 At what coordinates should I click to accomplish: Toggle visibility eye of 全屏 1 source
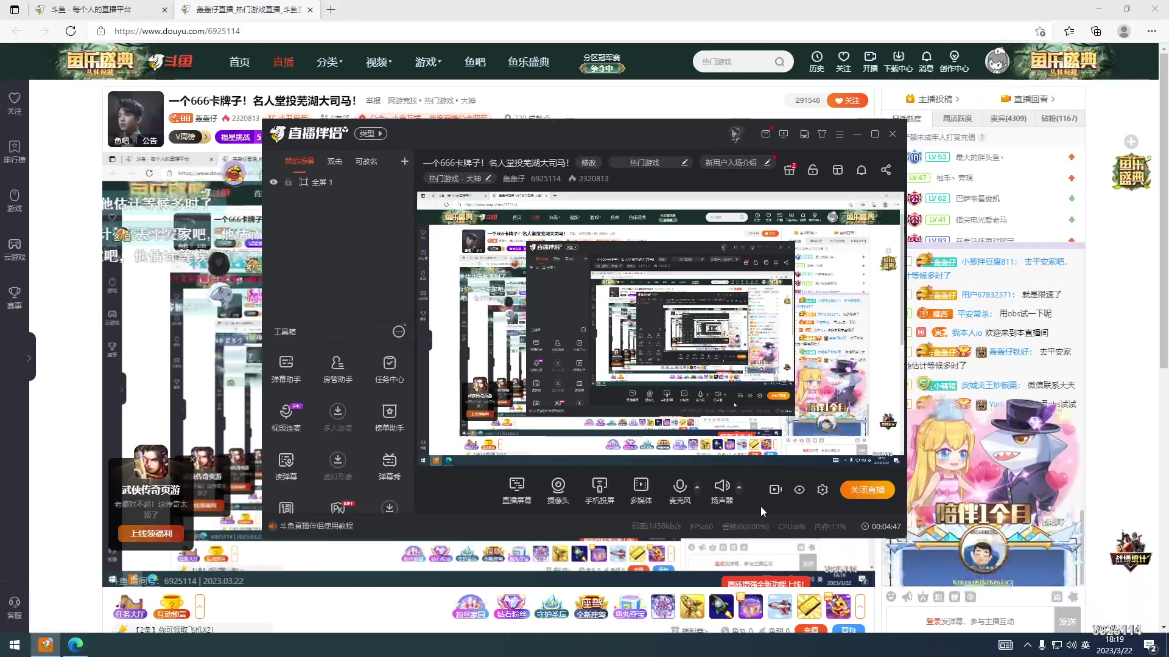(x=274, y=182)
